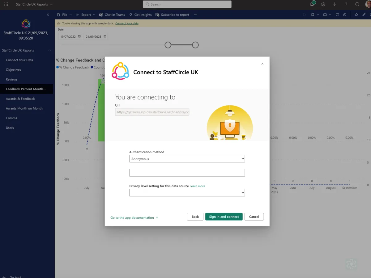This screenshot has height=278, width=371.
Task: Click the Go back arrow in sidebar
Action: point(4,277)
